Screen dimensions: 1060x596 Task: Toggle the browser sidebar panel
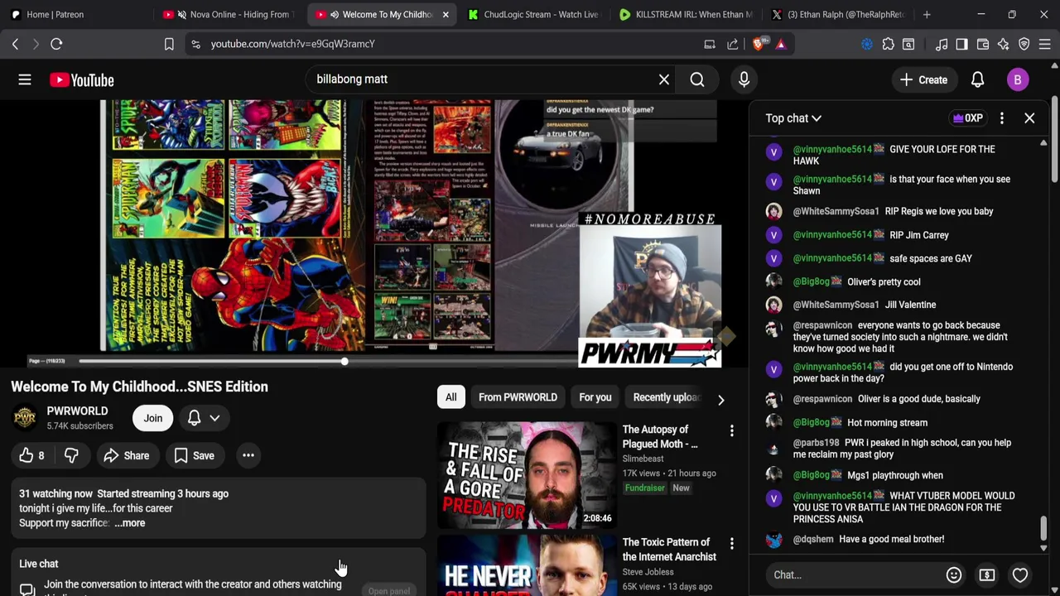[x=961, y=44]
